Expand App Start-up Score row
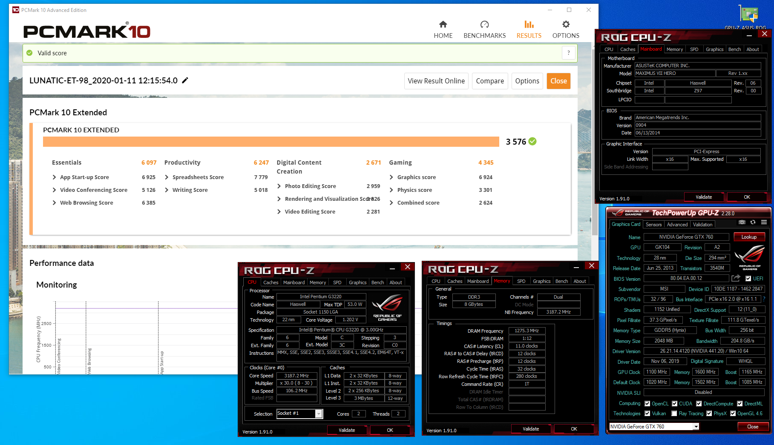The height and width of the screenshot is (445, 774). [x=55, y=177]
